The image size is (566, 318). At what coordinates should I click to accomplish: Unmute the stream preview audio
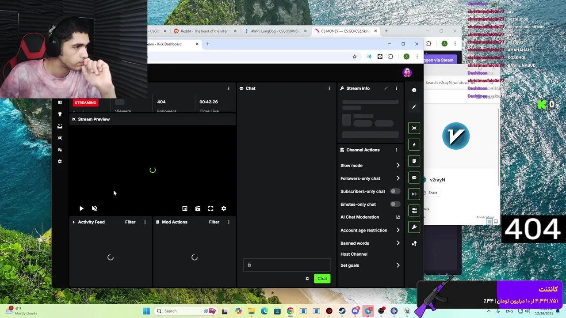click(94, 208)
